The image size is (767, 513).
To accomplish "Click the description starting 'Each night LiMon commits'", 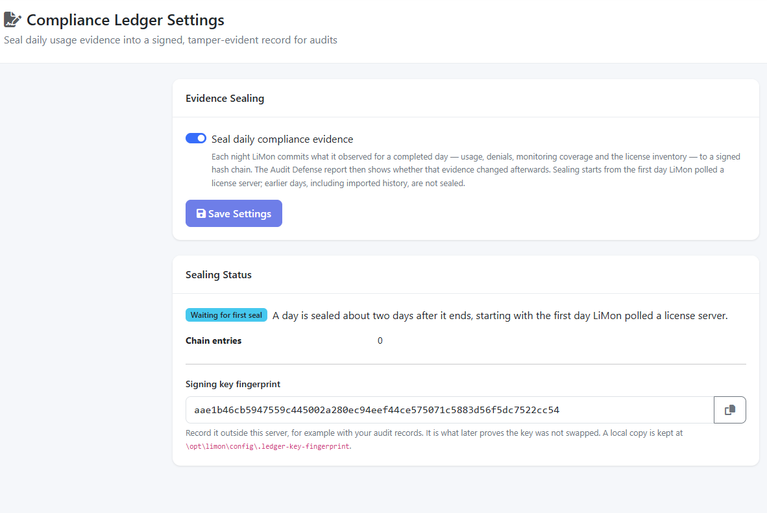I will tap(476, 170).
